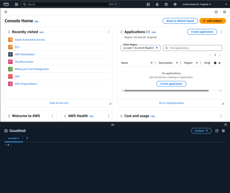Click Go to myApplications
Viewport: 230px width, 193px height.
coord(171,103)
